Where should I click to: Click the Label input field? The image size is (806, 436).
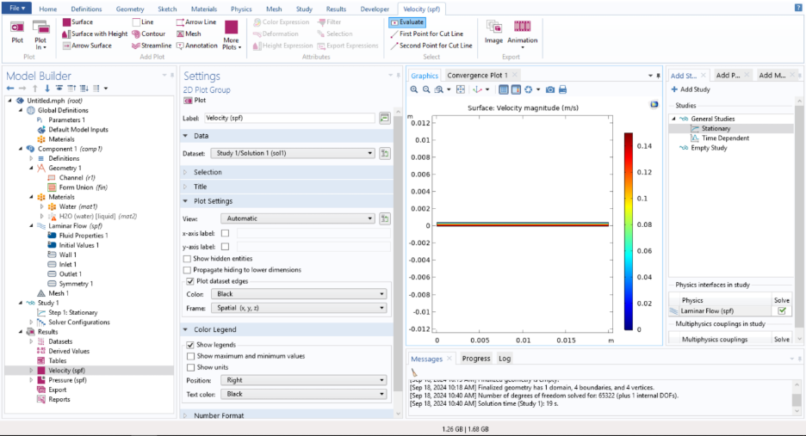click(x=290, y=118)
